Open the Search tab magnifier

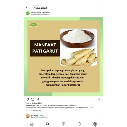pyautogui.click(x=48, y=124)
